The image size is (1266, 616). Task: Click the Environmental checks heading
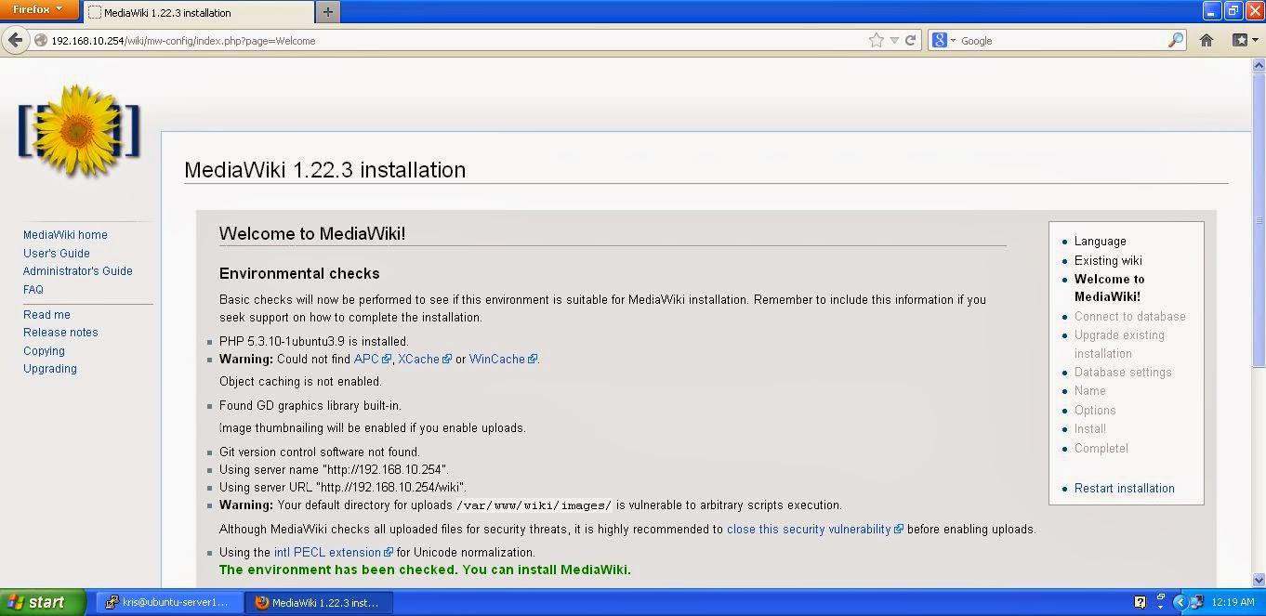point(299,273)
